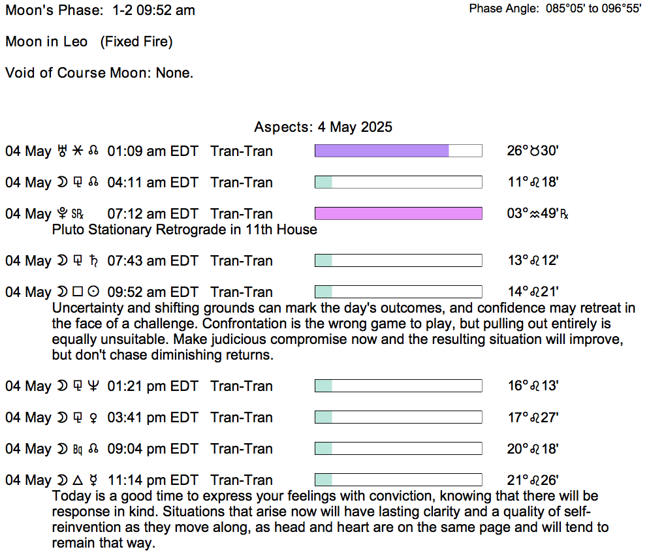This screenshot has width=649, height=560.
Task: Click "Pluto Stationary Retrograde in 11th House" text
Action: (x=184, y=230)
